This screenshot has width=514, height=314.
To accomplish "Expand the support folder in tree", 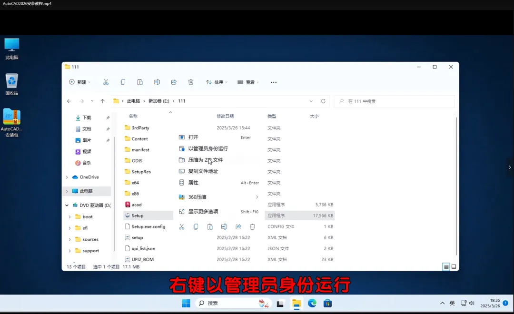I will click(x=69, y=251).
